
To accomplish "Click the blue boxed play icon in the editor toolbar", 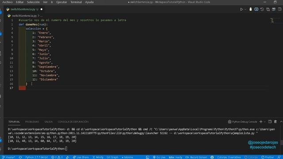I will tap(256, 9).
